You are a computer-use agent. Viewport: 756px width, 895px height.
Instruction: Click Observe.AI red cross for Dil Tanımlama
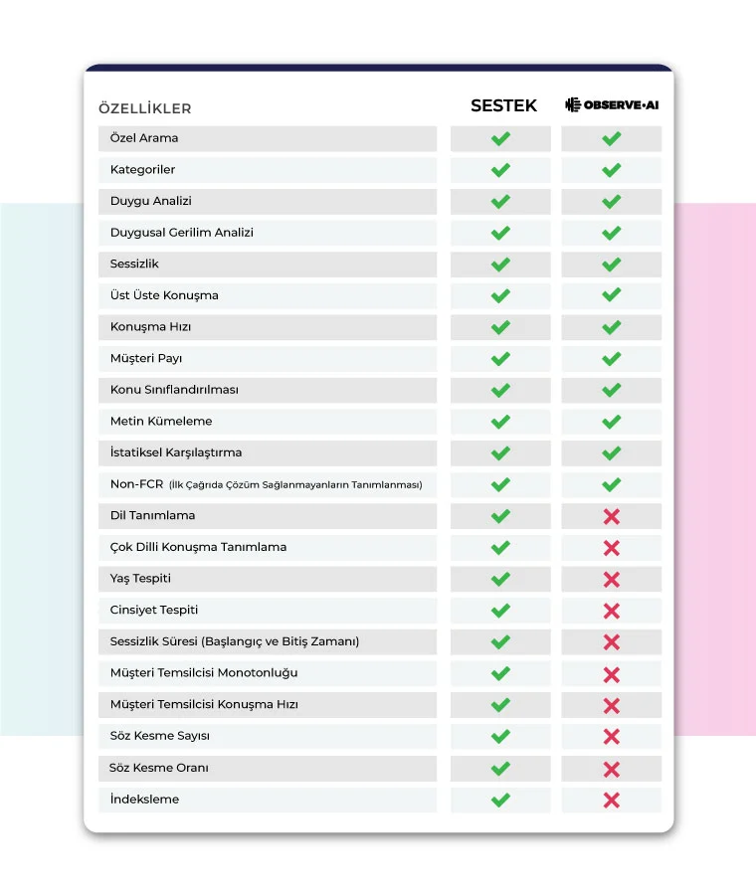click(612, 516)
